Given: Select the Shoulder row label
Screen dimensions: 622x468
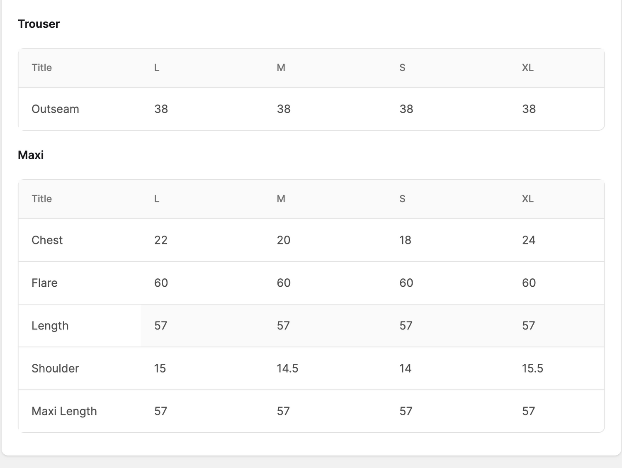Looking at the screenshot, I should pyautogui.click(x=55, y=368).
